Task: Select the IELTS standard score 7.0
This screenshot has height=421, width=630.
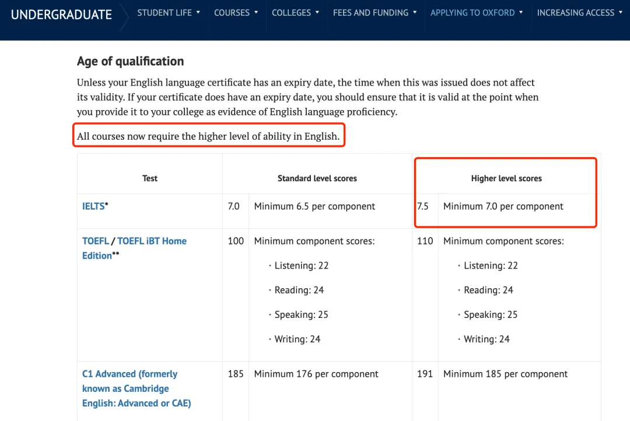Action: coord(233,206)
